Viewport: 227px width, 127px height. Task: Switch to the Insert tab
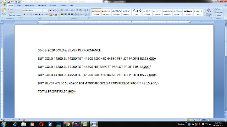pyautogui.click(x=19, y=6)
